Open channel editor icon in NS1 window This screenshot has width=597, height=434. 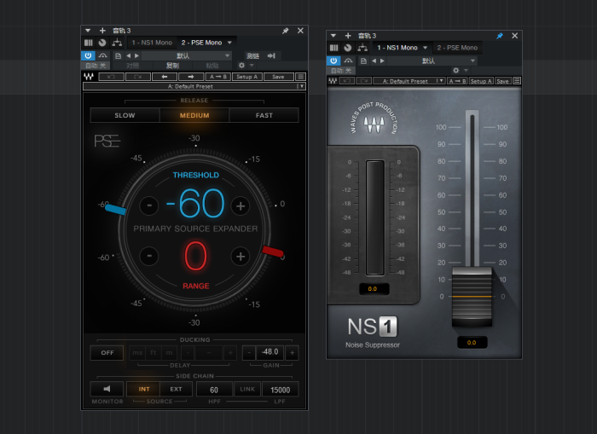334,48
